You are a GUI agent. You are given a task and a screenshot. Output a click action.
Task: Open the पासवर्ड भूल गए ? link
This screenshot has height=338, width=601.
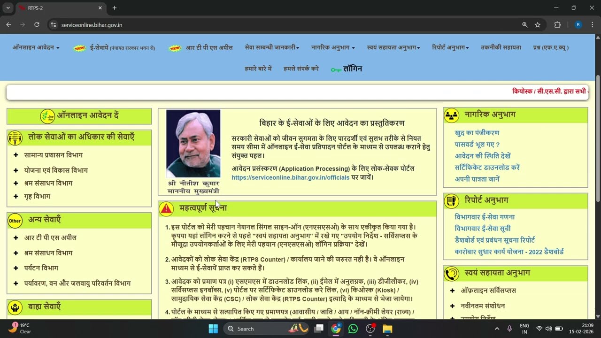477,145
